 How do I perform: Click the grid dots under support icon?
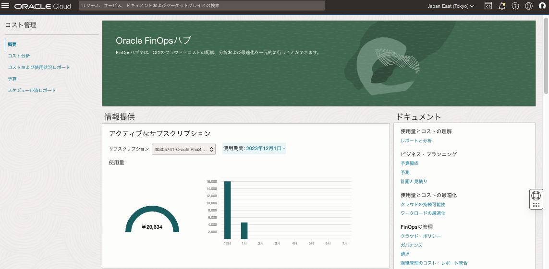(x=536, y=205)
